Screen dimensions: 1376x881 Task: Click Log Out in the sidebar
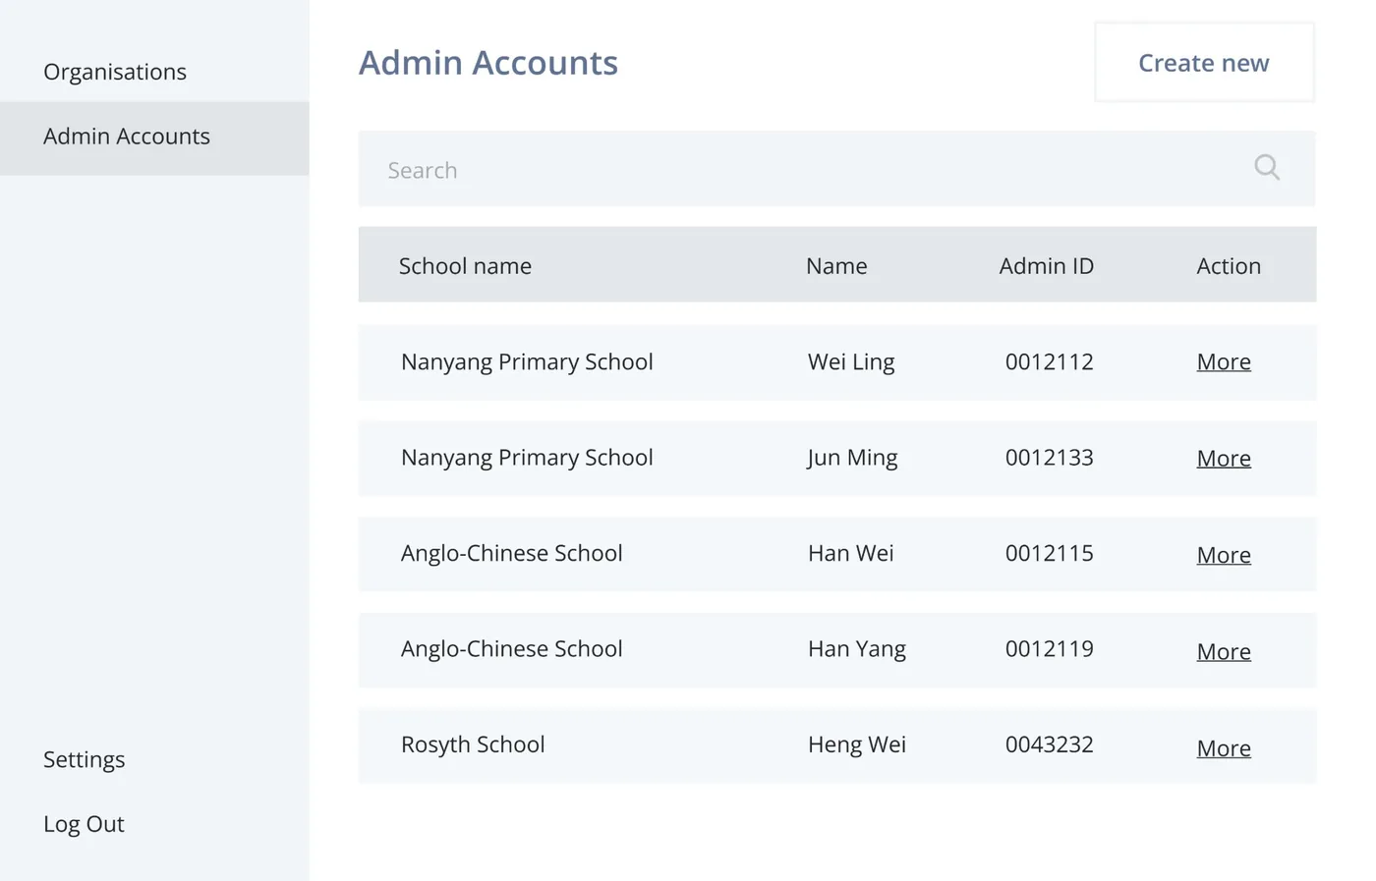84,824
